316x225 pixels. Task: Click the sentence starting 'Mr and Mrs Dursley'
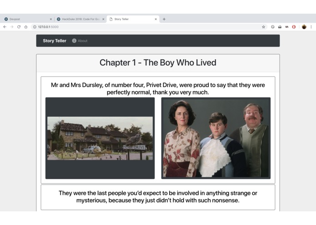coord(158,88)
